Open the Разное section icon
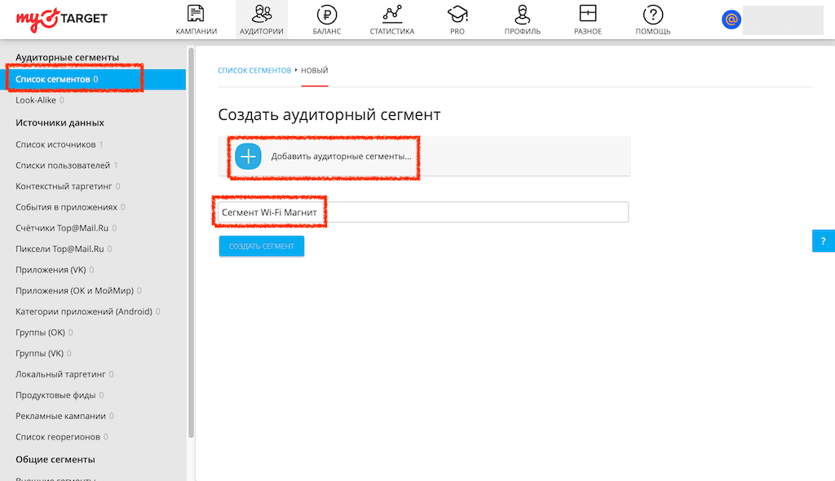Viewport: 835px width, 481px height. [587, 14]
